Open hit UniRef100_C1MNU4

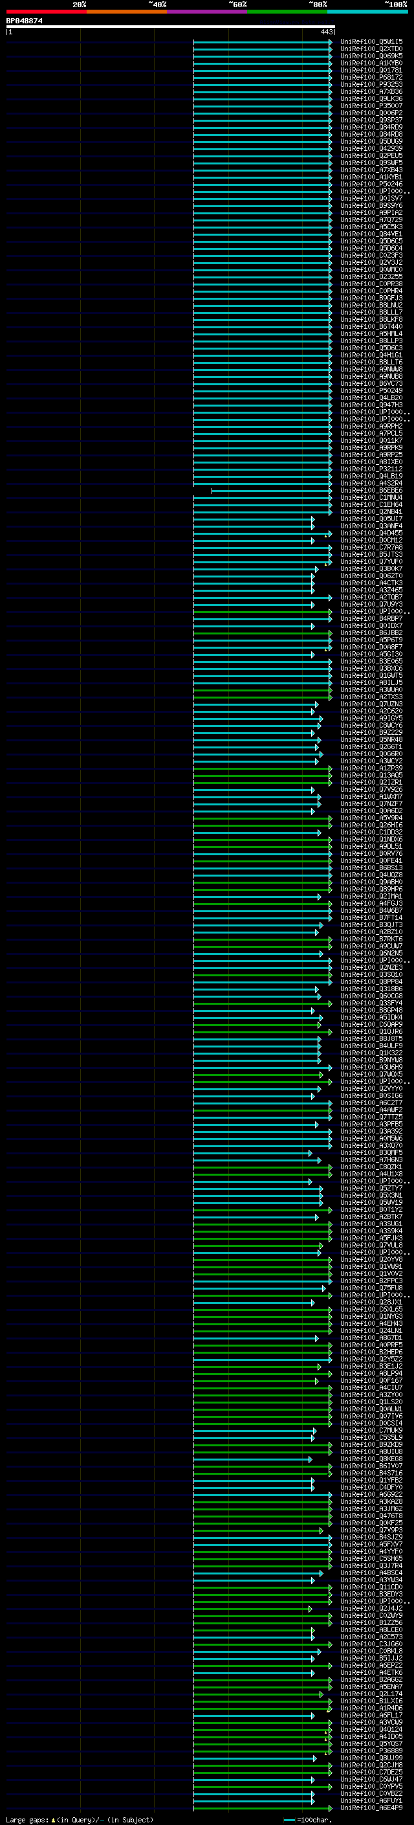point(371,497)
